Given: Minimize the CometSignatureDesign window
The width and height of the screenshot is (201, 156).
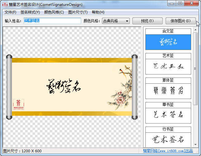Looking at the screenshot, I should pyautogui.click(x=172, y=3).
